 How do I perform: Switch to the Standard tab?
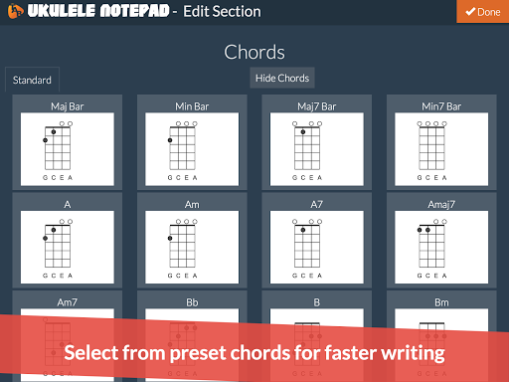pyautogui.click(x=32, y=80)
